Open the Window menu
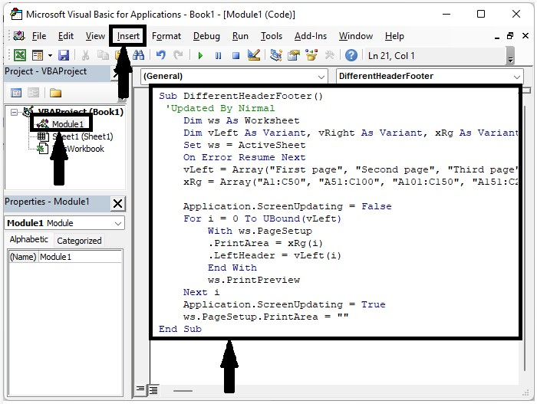This screenshot has height=404, width=537. click(356, 36)
